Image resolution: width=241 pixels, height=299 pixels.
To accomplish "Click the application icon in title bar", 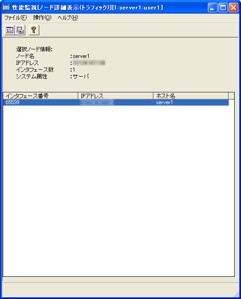I will pyautogui.click(x=6, y=7).
